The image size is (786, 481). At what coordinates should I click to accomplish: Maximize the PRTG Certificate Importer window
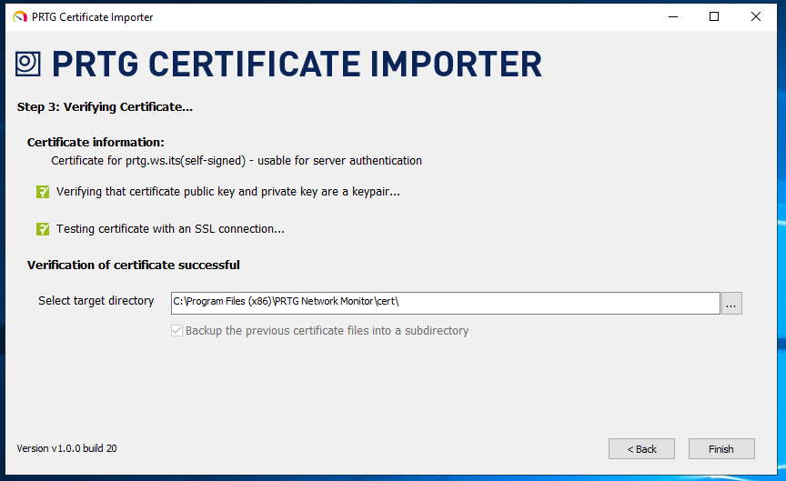[x=714, y=16]
